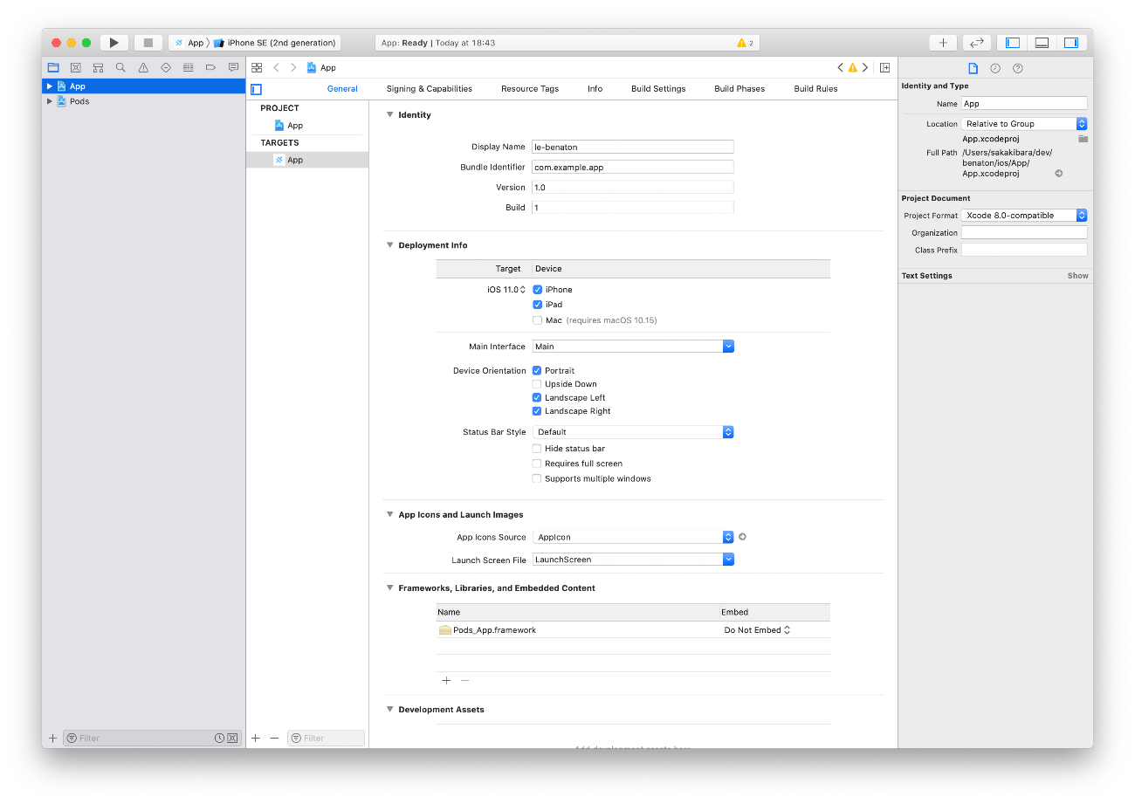
Task: Choose file location folder icon in inspector
Action: [x=1083, y=139]
